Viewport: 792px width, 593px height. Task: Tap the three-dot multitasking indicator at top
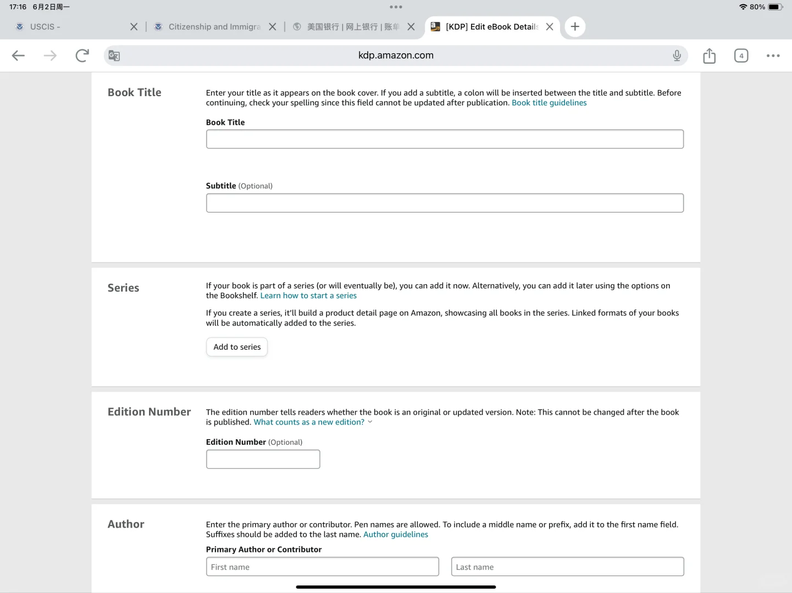pyautogui.click(x=396, y=7)
